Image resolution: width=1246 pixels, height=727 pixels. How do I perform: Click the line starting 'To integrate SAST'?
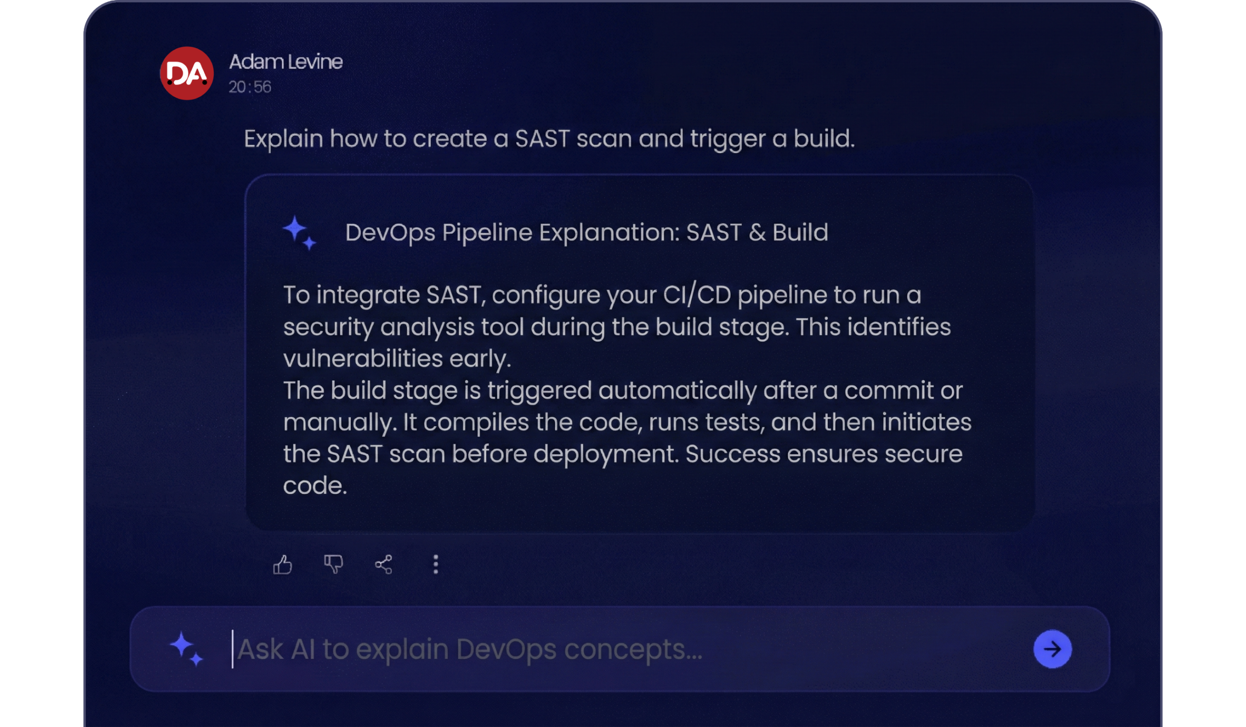[x=602, y=295]
